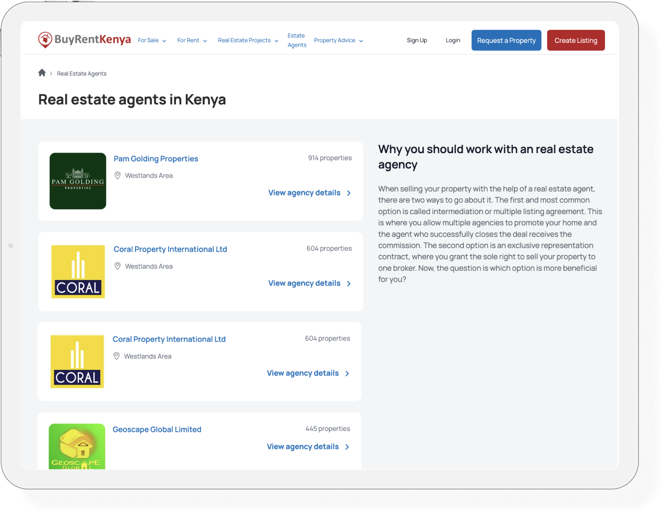The image size is (666, 516).
Task: Select the Real Estate Agents breadcrumb
Action: [82, 73]
